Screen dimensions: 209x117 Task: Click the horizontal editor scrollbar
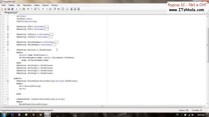click(103, 106)
